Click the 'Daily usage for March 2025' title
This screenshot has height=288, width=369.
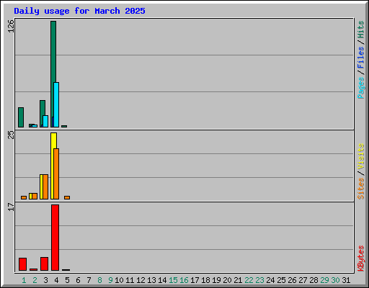(x=79, y=11)
